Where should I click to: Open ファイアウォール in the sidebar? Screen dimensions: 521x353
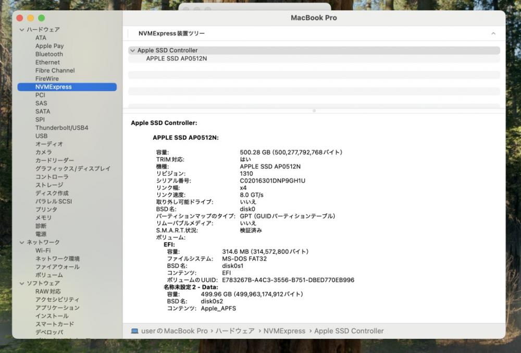57,267
